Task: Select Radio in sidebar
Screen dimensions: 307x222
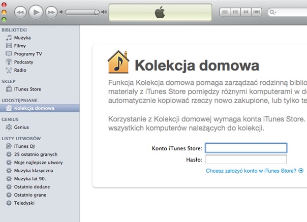Action: coord(20,70)
